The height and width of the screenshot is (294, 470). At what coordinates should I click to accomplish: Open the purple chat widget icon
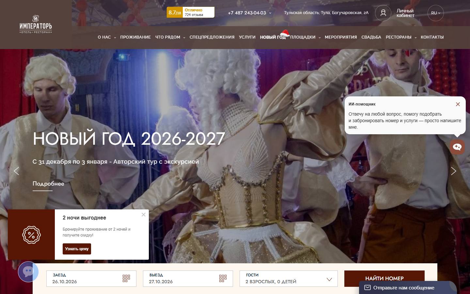[28, 272]
